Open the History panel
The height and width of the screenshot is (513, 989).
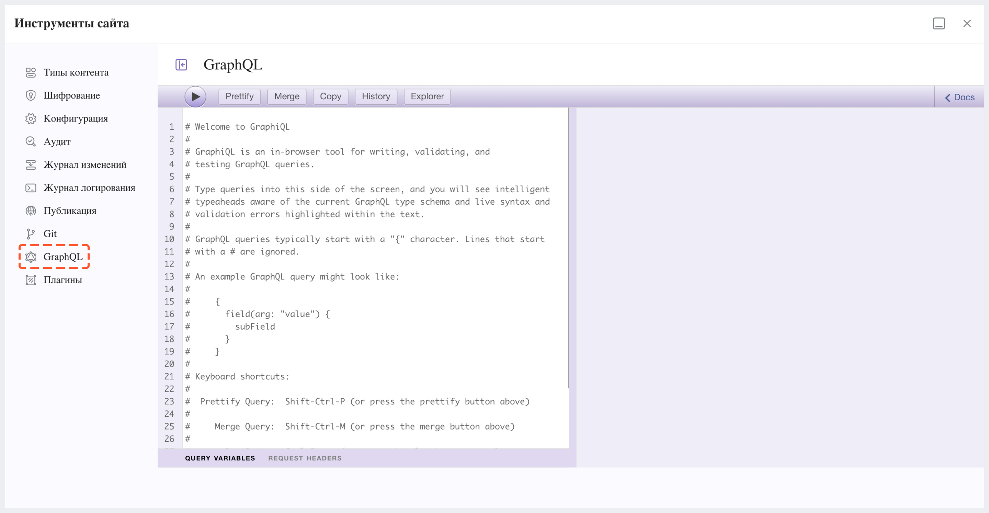pos(376,96)
